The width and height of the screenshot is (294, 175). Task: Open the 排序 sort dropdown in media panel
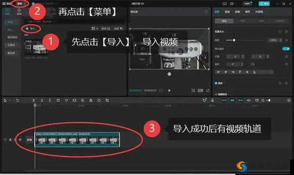point(106,29)
